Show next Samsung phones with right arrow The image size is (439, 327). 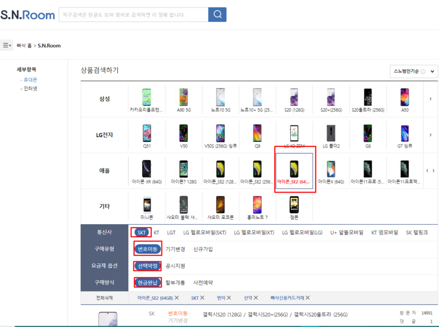click(x=430, y=98)
